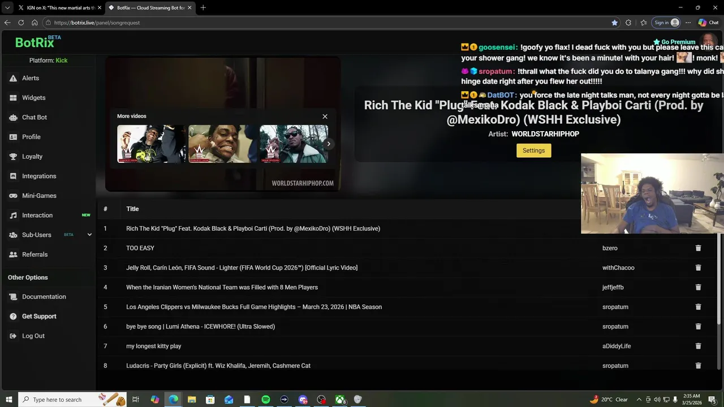The height and width of the screenshot is (407, 724).
Task: Open Spotify from the taskbar
Action: click(266, 400)
